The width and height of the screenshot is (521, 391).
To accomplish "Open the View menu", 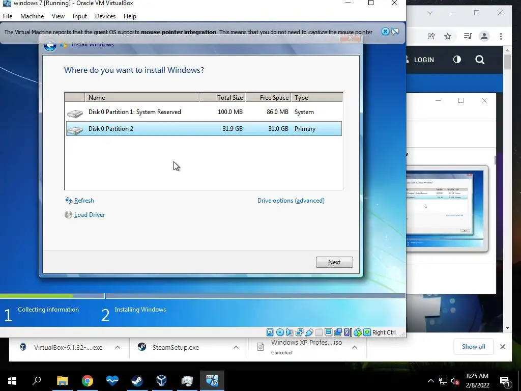I will (58, 16).
